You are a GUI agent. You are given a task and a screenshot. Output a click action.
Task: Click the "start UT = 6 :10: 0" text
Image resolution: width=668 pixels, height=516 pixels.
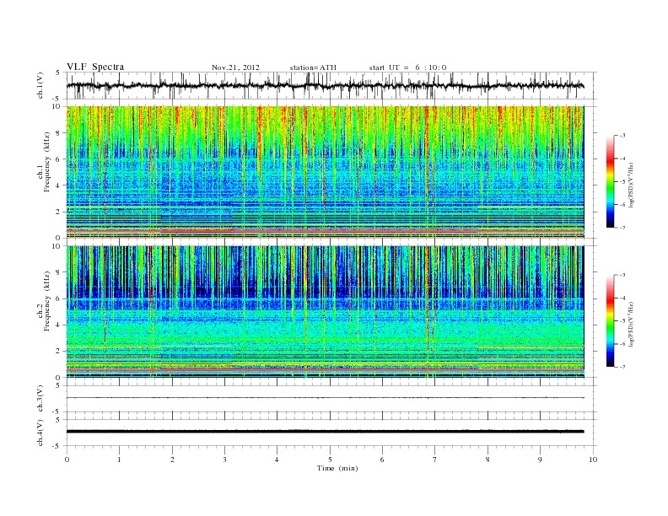pyautogui.click(x=407, y=67)
